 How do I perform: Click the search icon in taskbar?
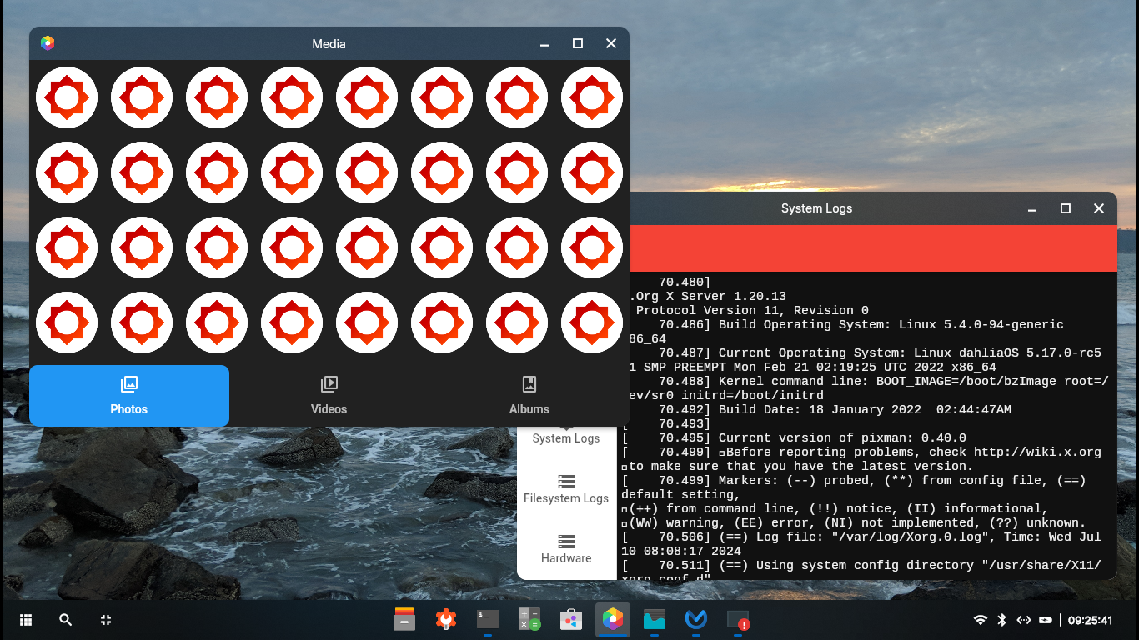66,620
